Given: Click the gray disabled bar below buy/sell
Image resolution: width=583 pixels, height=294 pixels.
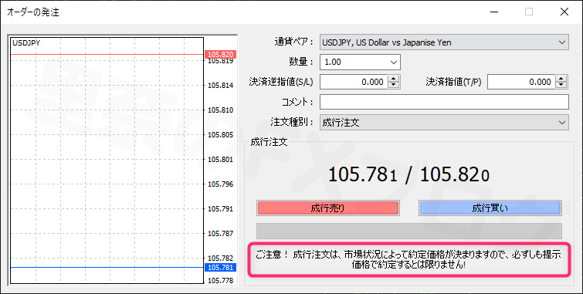Looking at the screenshot, I should (x=409, y=231).
